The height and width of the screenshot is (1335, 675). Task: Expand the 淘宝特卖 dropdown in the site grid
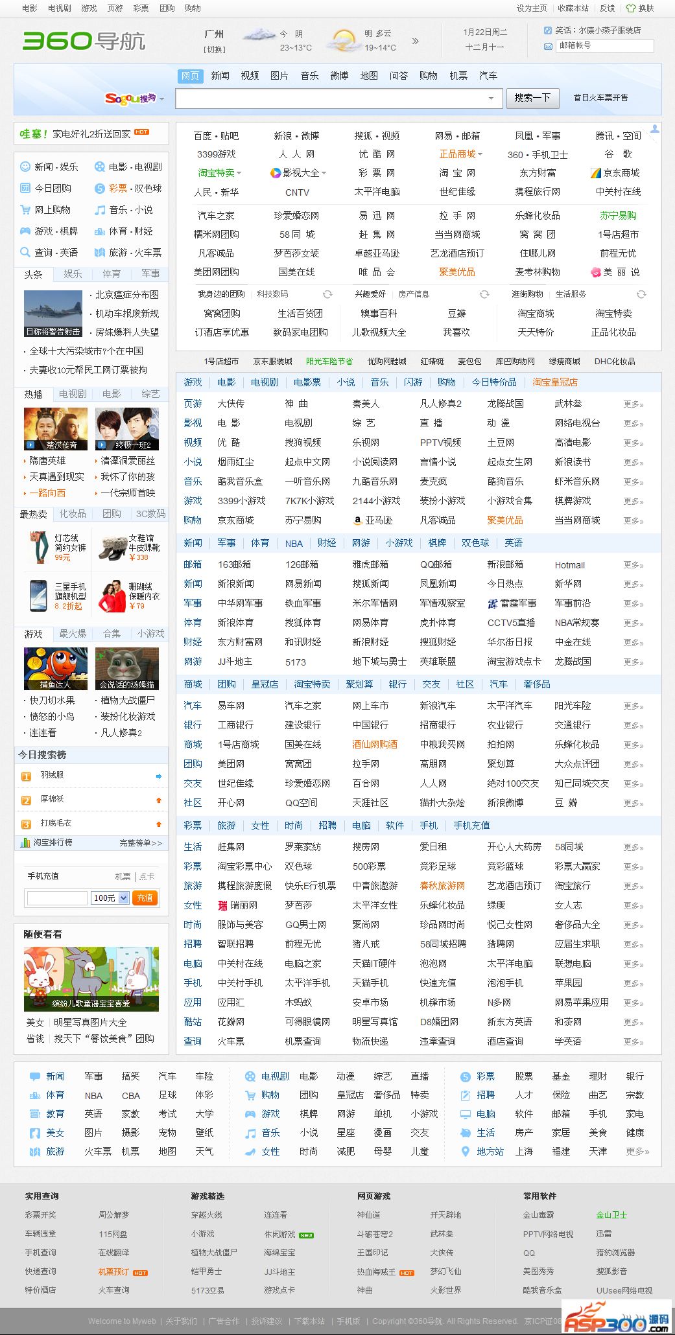pyautogui.click(x=239, y=173)
